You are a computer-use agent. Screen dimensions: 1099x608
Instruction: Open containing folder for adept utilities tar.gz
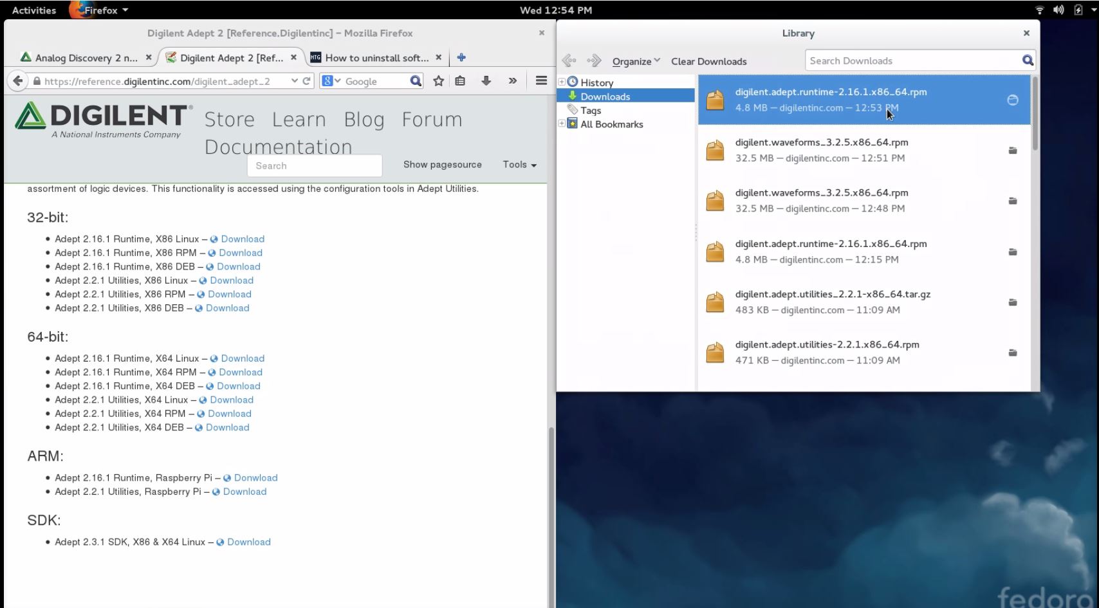pos(1012,302)
